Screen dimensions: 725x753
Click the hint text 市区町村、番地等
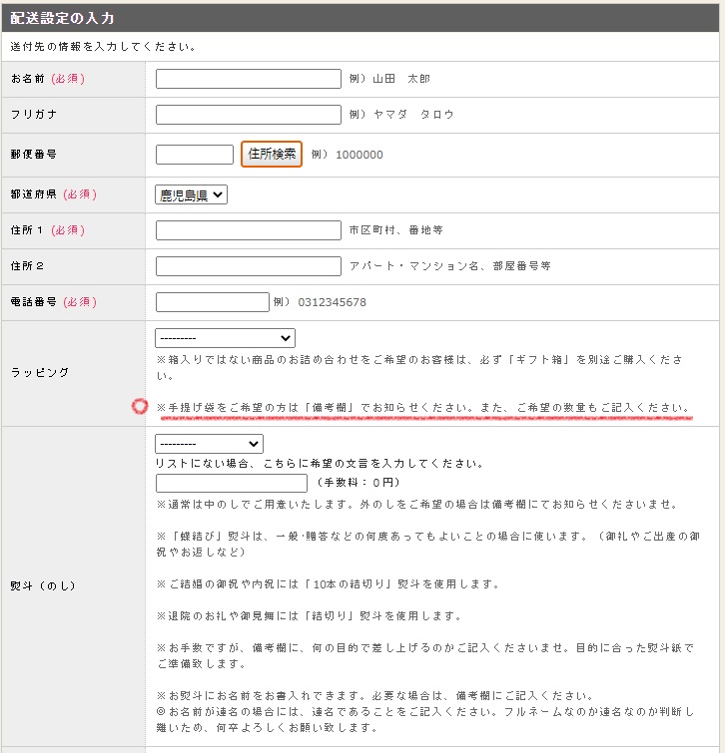pos(395,230)
